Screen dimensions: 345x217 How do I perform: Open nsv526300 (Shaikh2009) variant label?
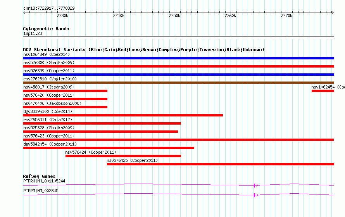[49, 62]
